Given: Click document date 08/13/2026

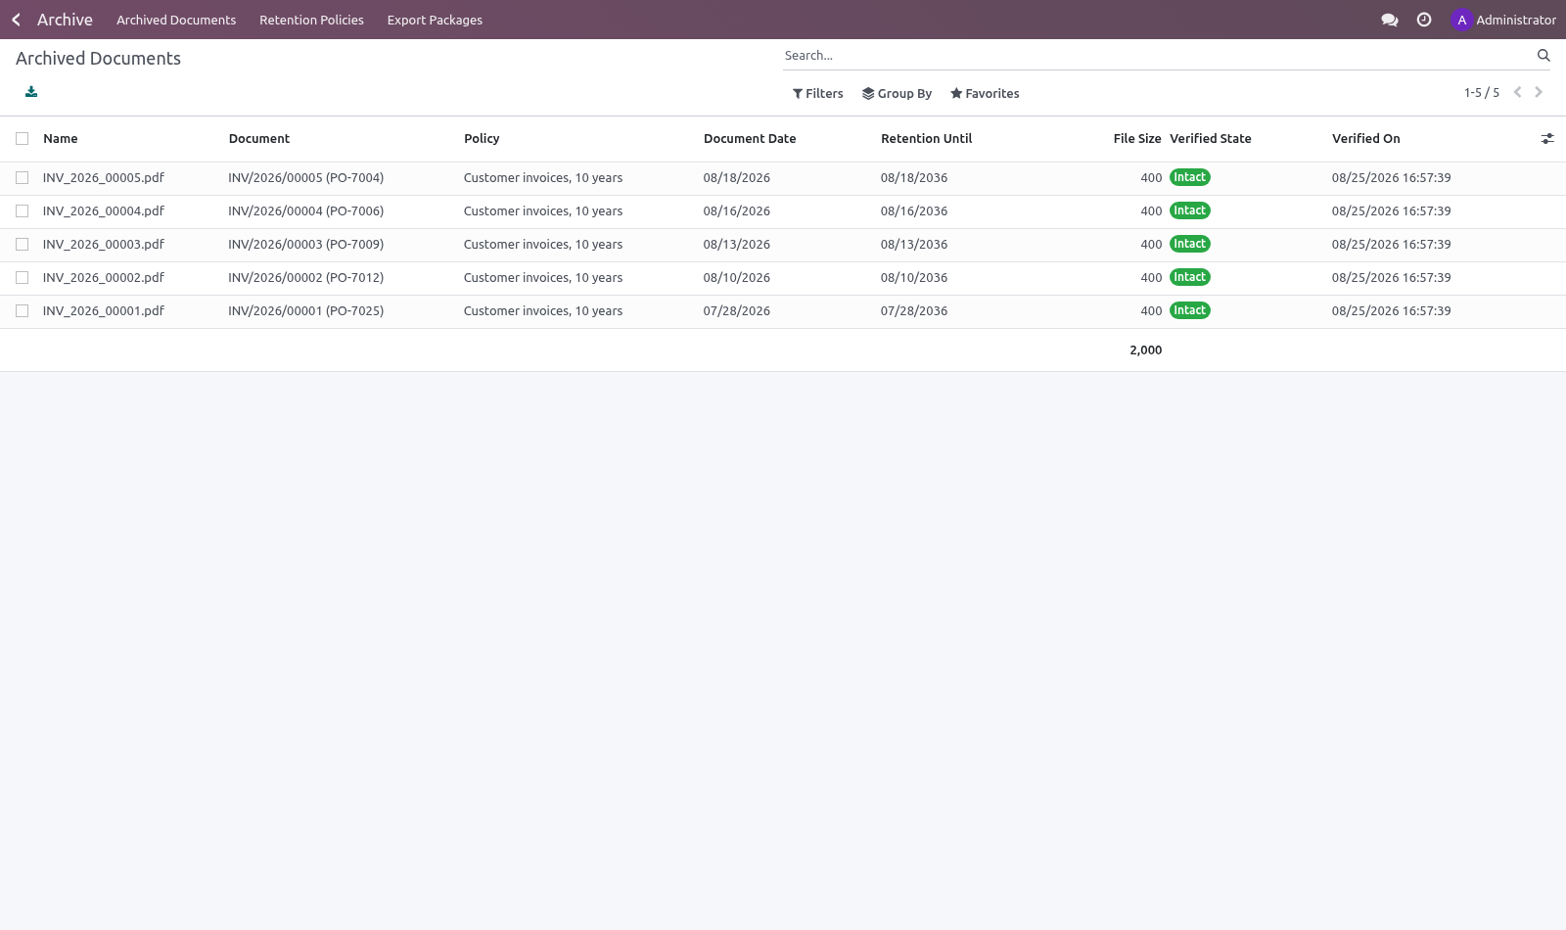Looking at the screenshot, I should click(737, 245).
